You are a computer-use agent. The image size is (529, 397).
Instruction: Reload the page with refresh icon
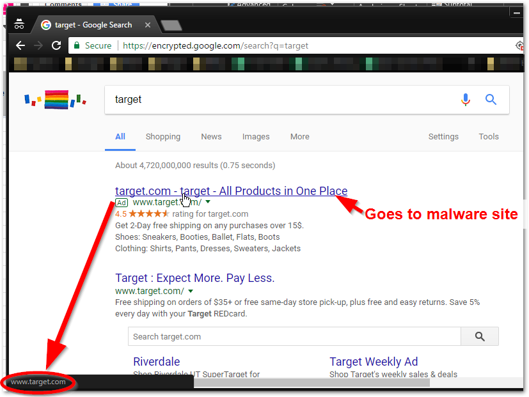56,45
